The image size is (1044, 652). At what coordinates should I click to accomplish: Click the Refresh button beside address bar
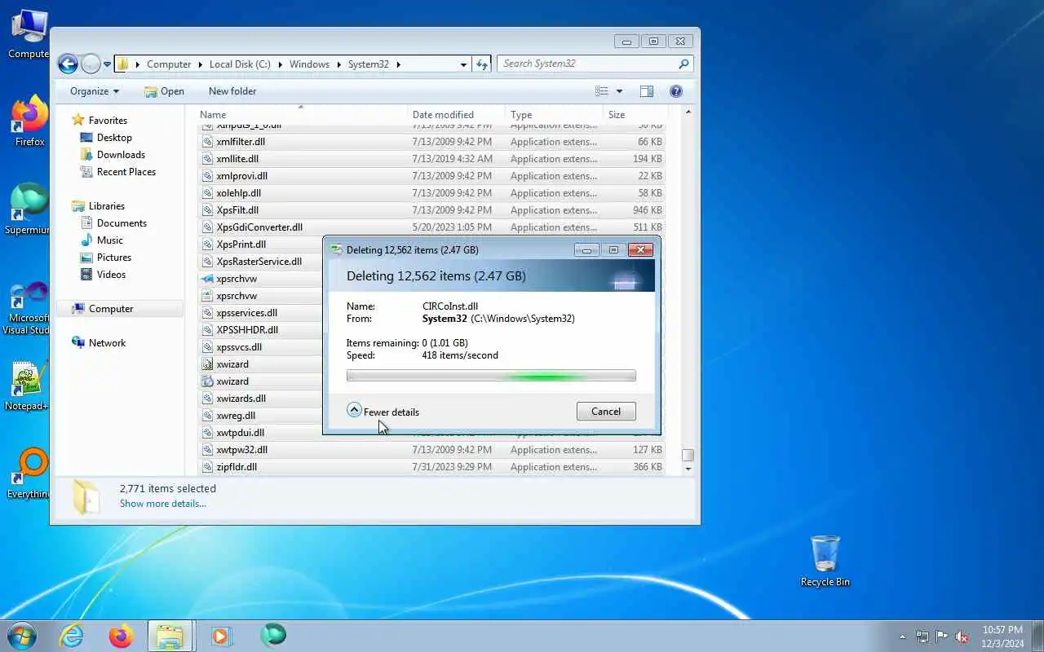(482, 64)
